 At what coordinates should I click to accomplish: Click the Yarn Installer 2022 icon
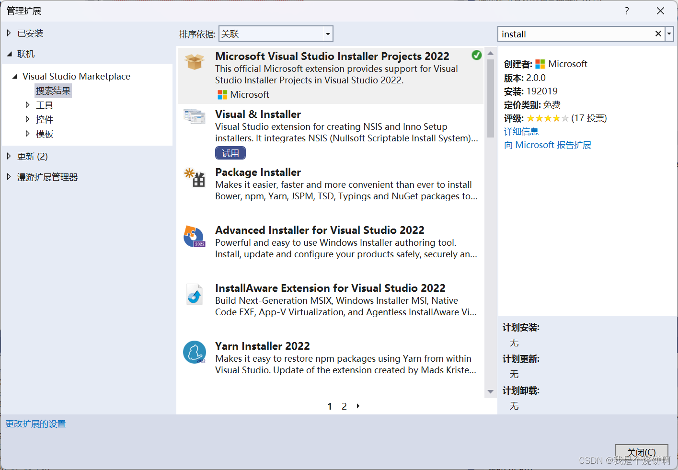coord(195,352)
